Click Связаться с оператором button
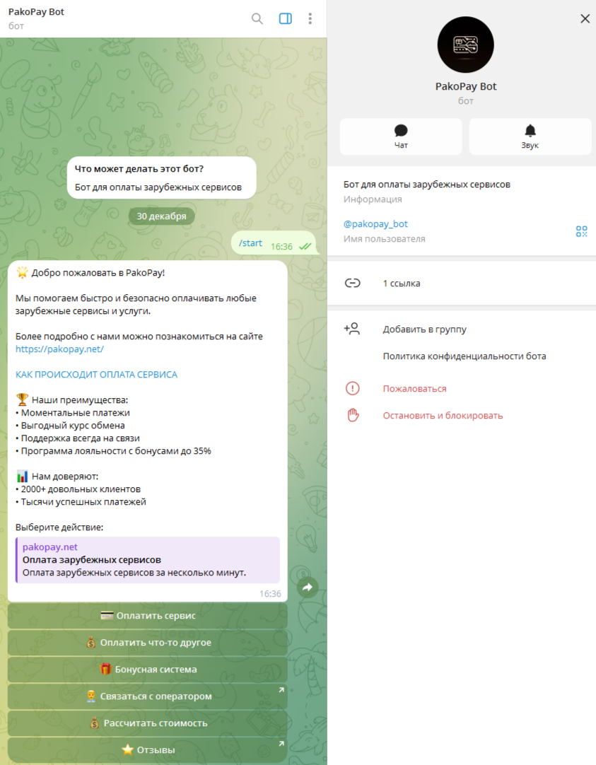The width and height of the screenshot is (596, 765). [148, 696]
